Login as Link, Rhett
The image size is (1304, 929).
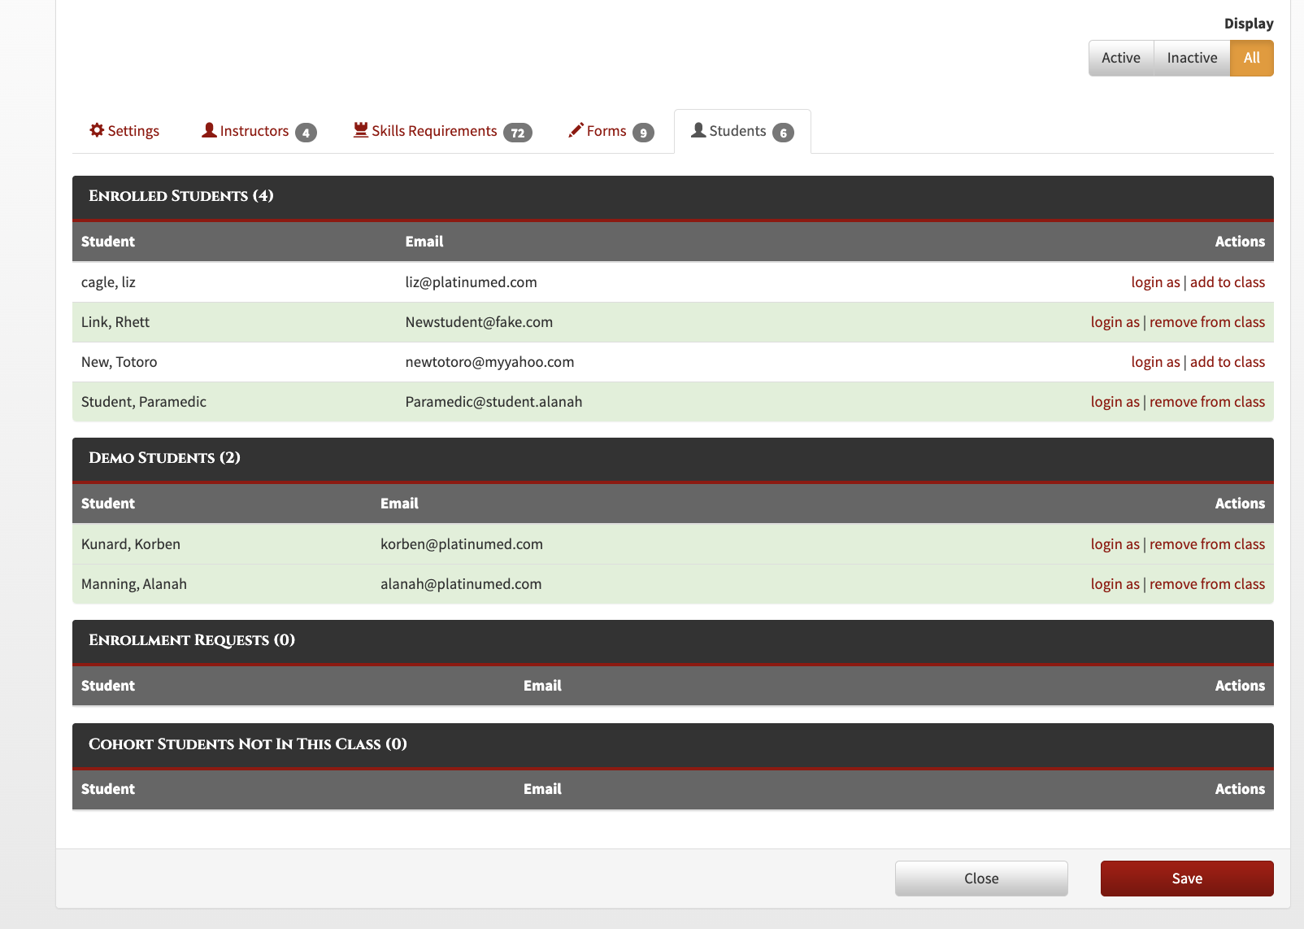pos(1115,322)
